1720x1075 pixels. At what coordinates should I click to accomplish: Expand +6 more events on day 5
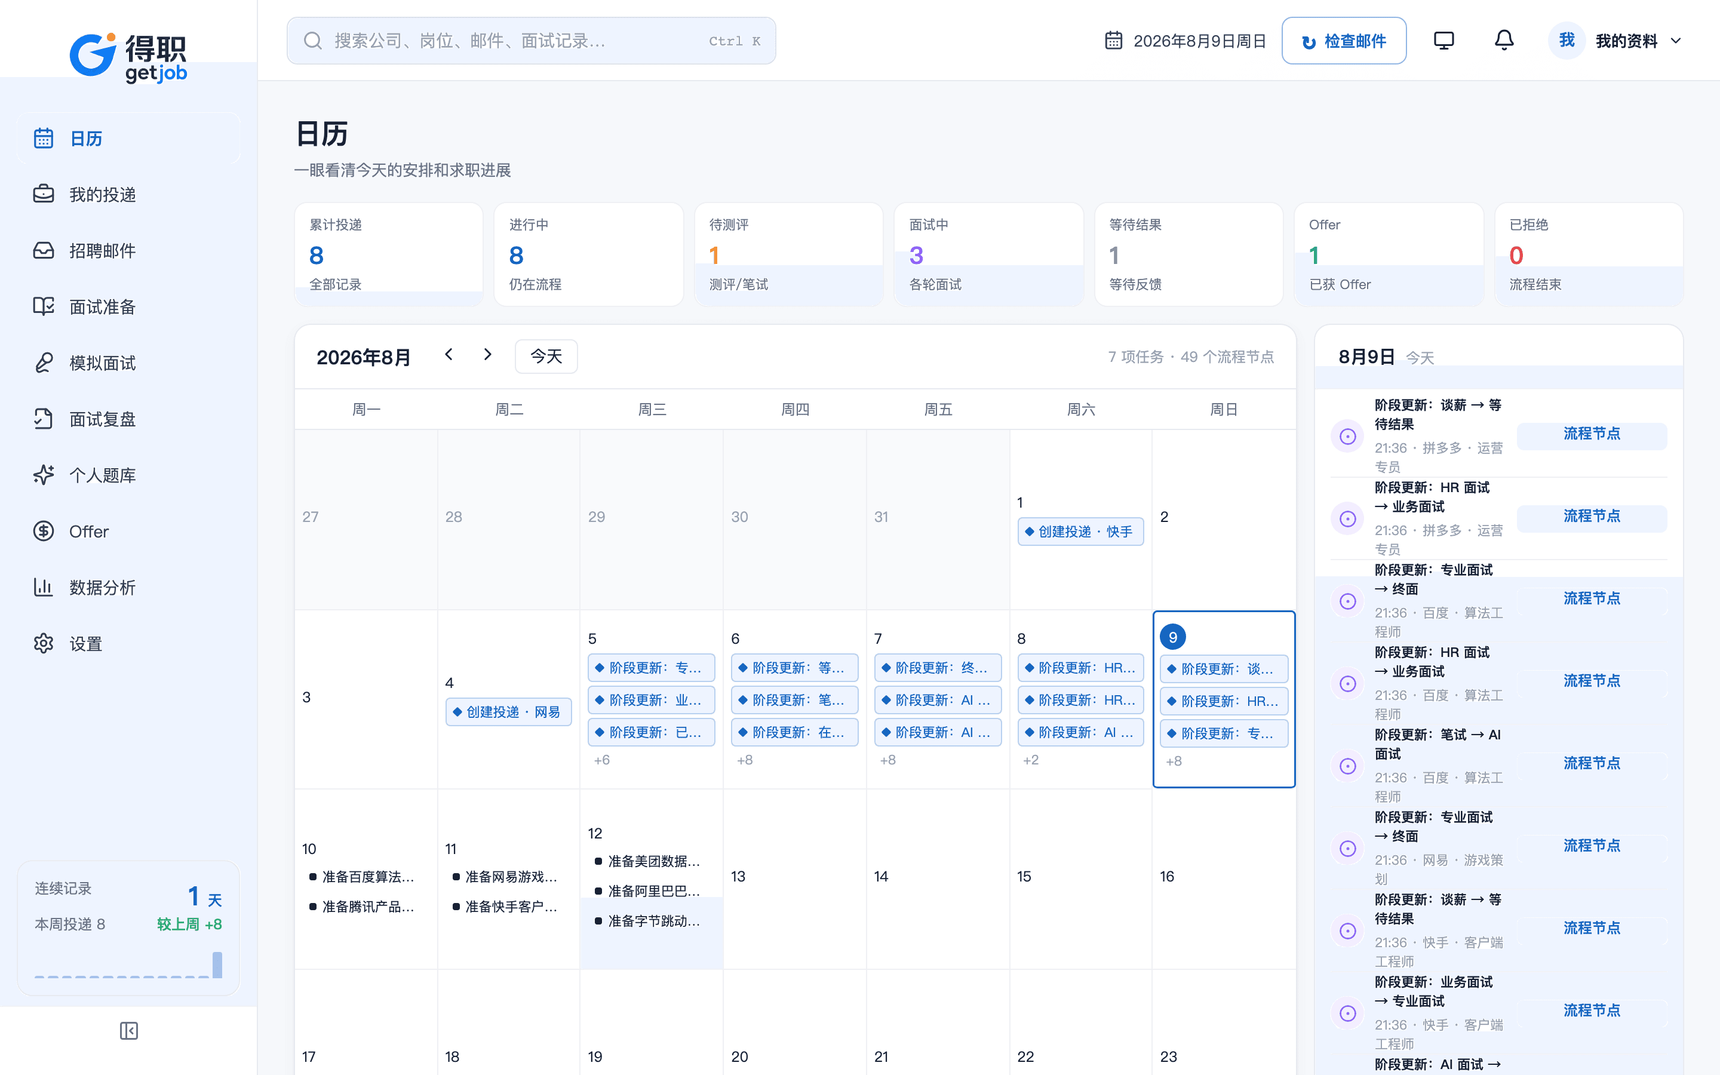602,760
